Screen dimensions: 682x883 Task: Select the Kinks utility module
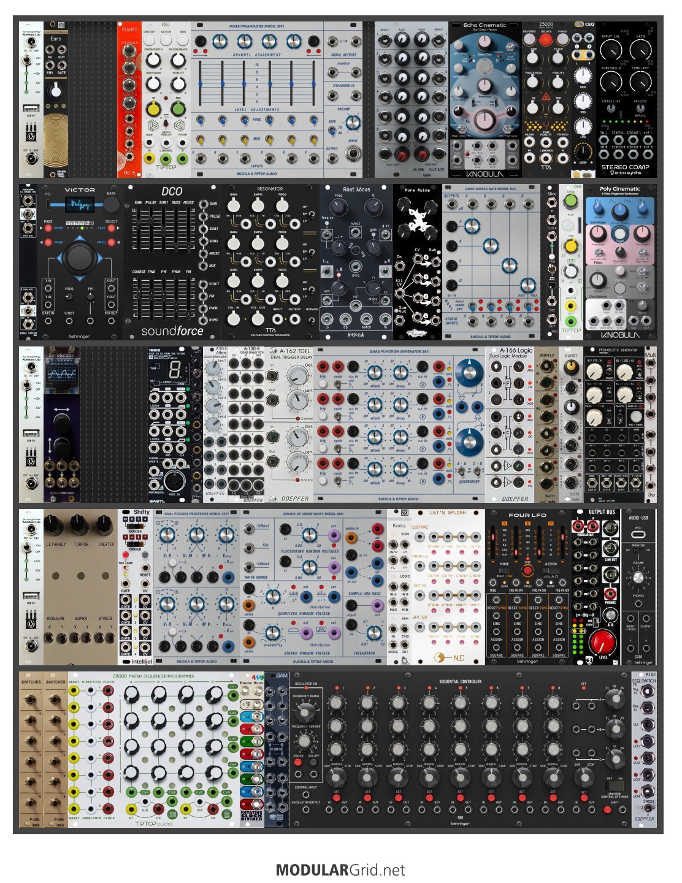399,587
